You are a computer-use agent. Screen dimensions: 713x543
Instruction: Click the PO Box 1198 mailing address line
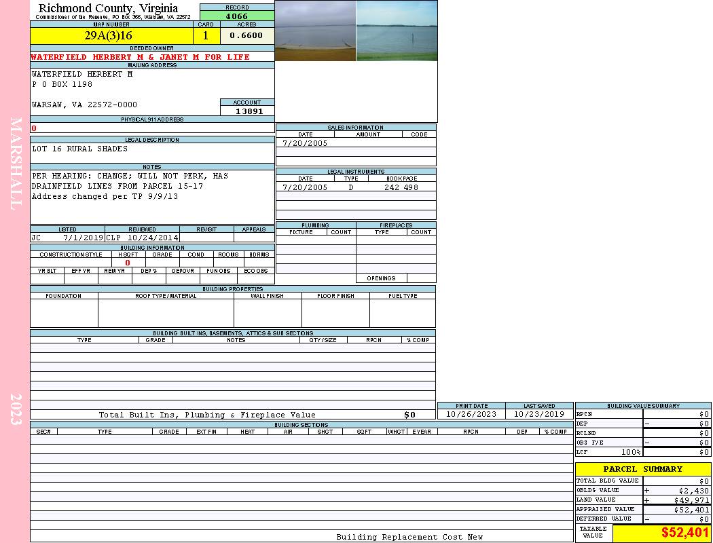tap(62, 85)
